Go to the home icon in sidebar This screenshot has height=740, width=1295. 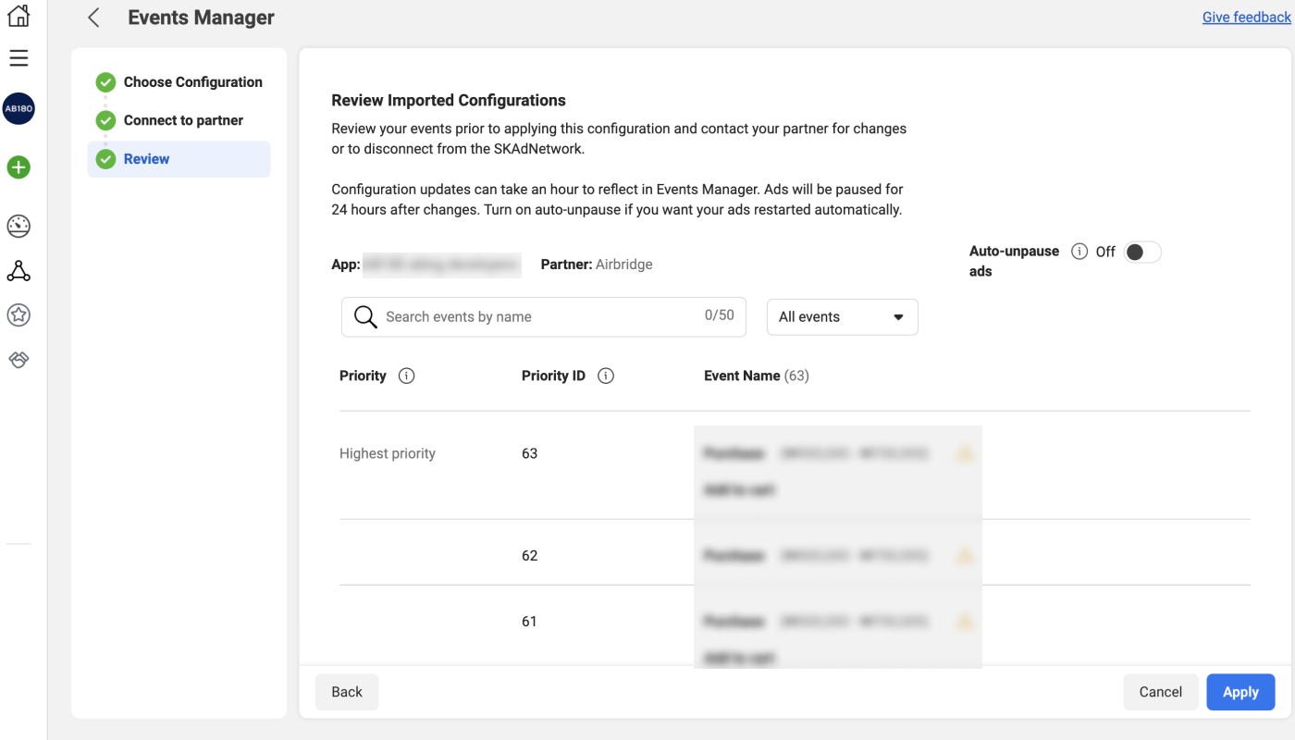point(18,16)
